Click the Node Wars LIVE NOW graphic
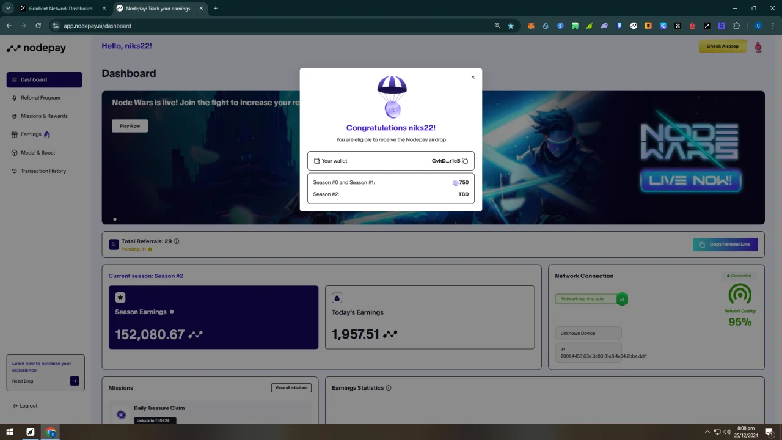The image size is (782, 440). 690,180
